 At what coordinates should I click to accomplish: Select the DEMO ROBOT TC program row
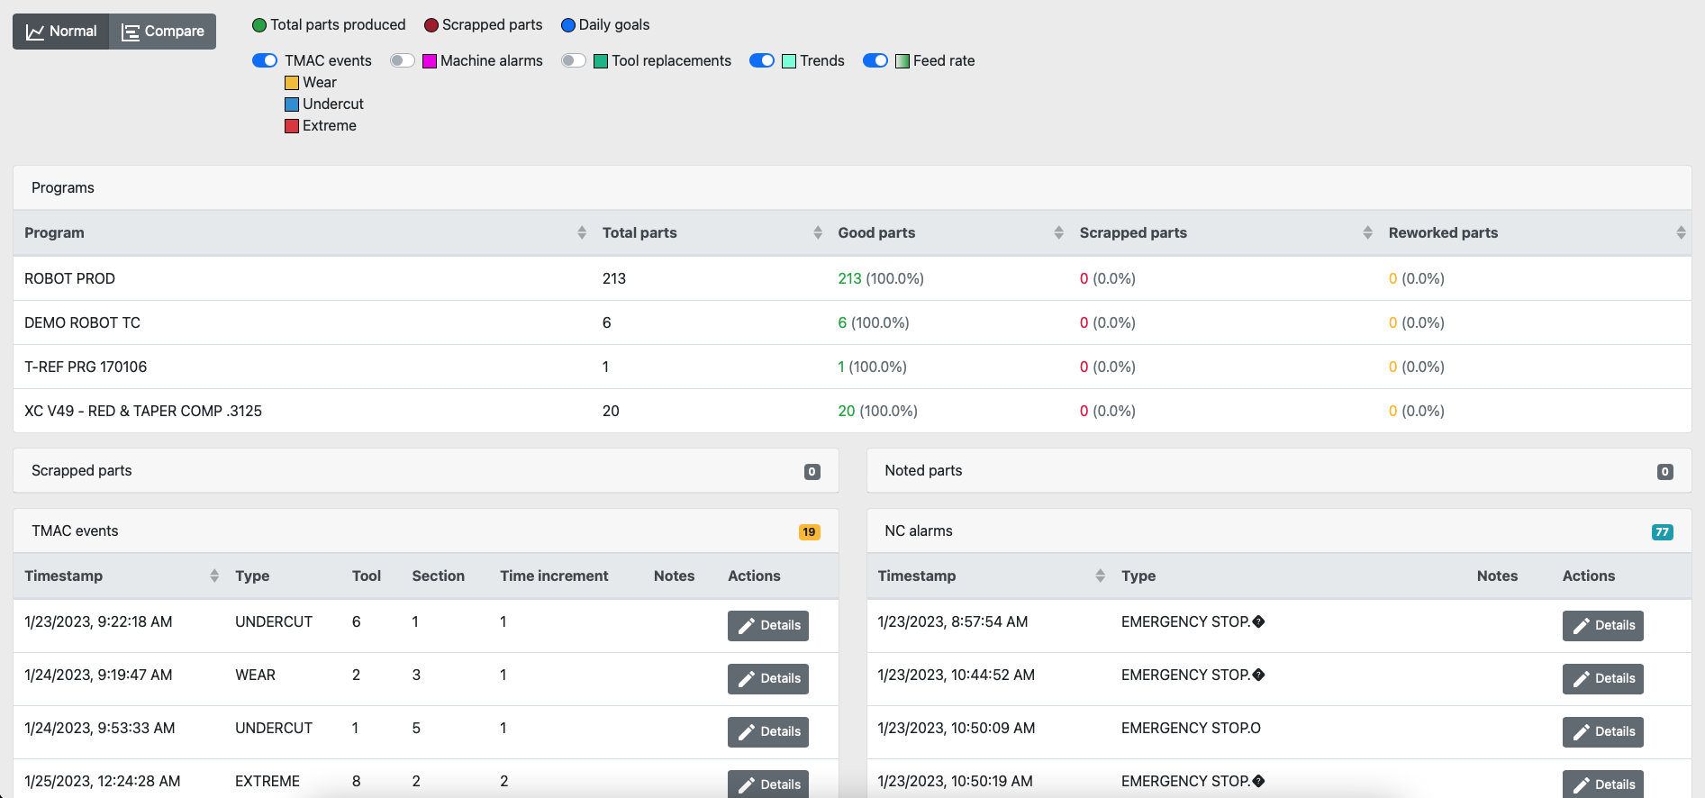coord(852,323)
